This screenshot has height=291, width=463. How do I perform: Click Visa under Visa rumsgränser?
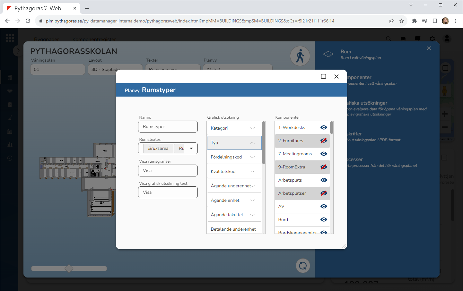168,171
